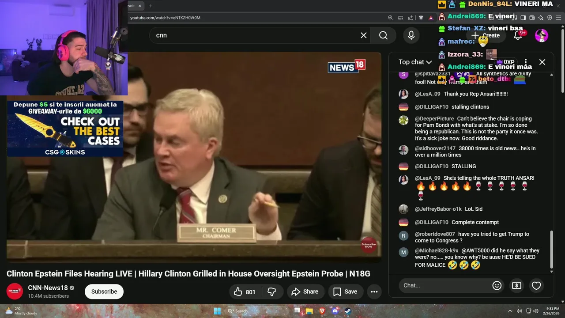Open the Brave Leo AI sparkle icon
The width and height of the screenshot is (565, 318).
(x=541, y=18)
